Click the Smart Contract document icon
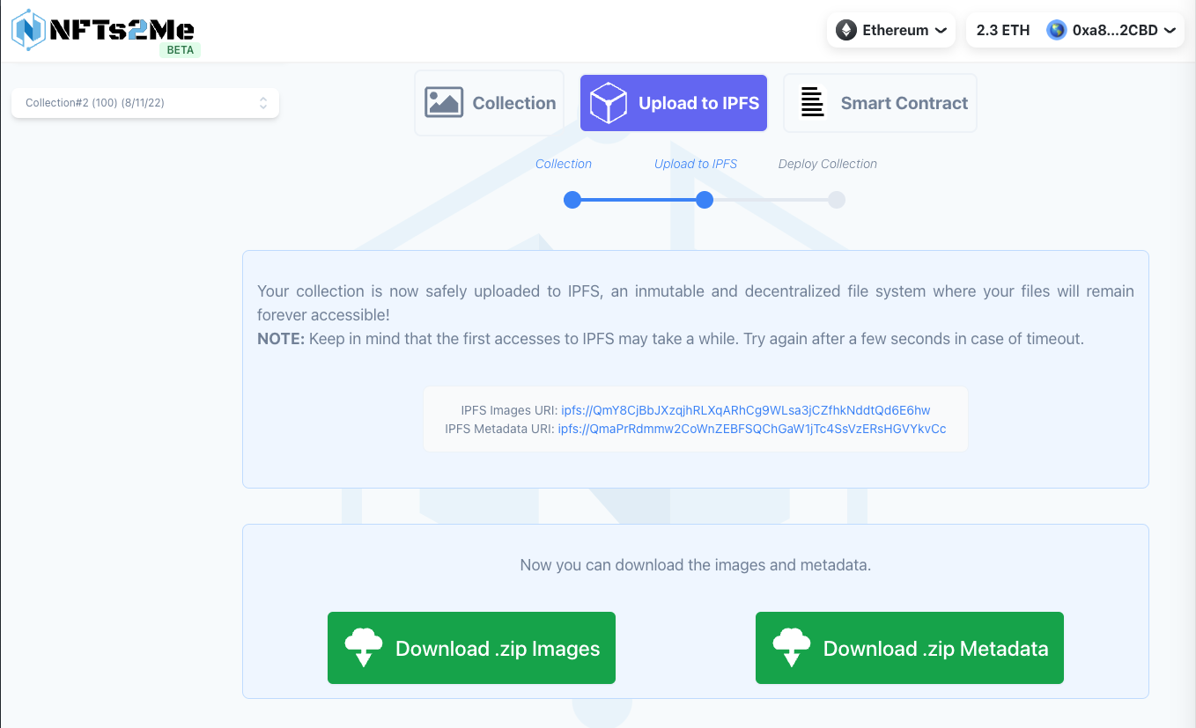The width and height of the screenshot is (1196, 728). pos(812,103)
